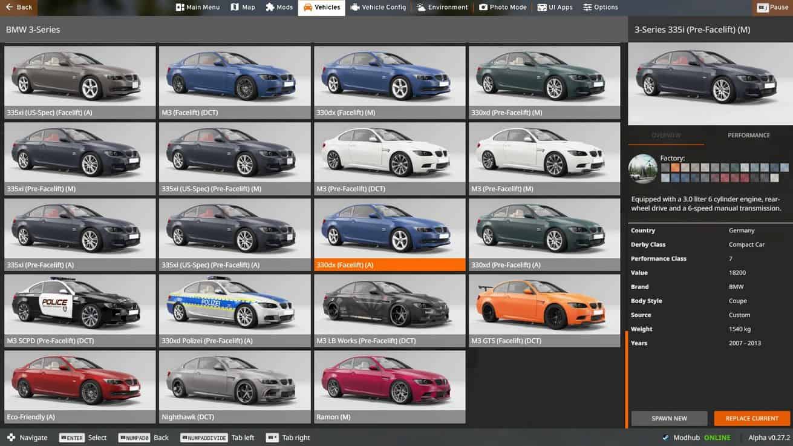Open the Map menu icon

point(235,7)
